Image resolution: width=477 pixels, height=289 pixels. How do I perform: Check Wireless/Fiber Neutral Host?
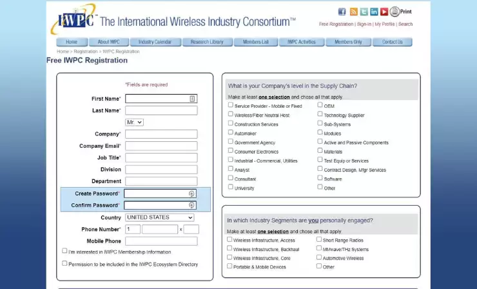click(231, 114)
